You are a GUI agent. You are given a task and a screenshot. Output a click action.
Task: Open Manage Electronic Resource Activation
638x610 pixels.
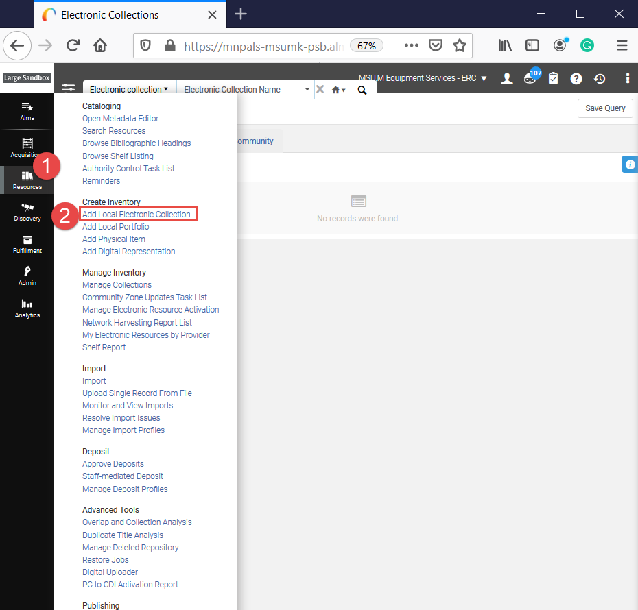150,310
